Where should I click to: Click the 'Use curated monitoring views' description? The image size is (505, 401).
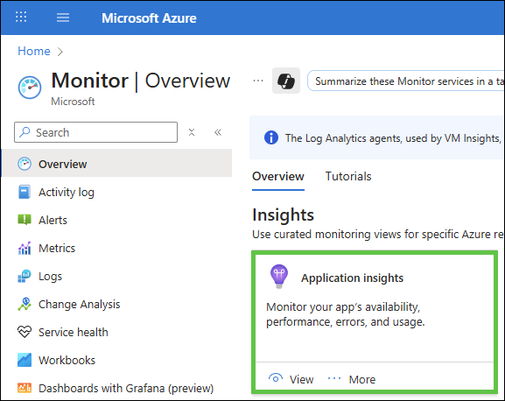[378, 235]
